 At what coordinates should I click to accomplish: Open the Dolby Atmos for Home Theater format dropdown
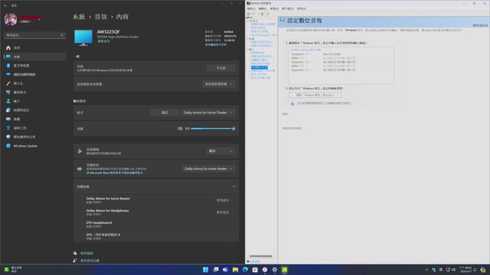[208, 112]
